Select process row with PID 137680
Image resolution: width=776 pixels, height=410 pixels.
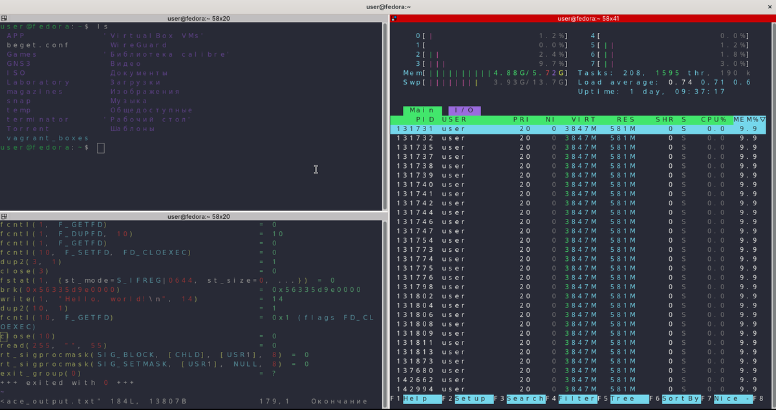click(578, 371)
